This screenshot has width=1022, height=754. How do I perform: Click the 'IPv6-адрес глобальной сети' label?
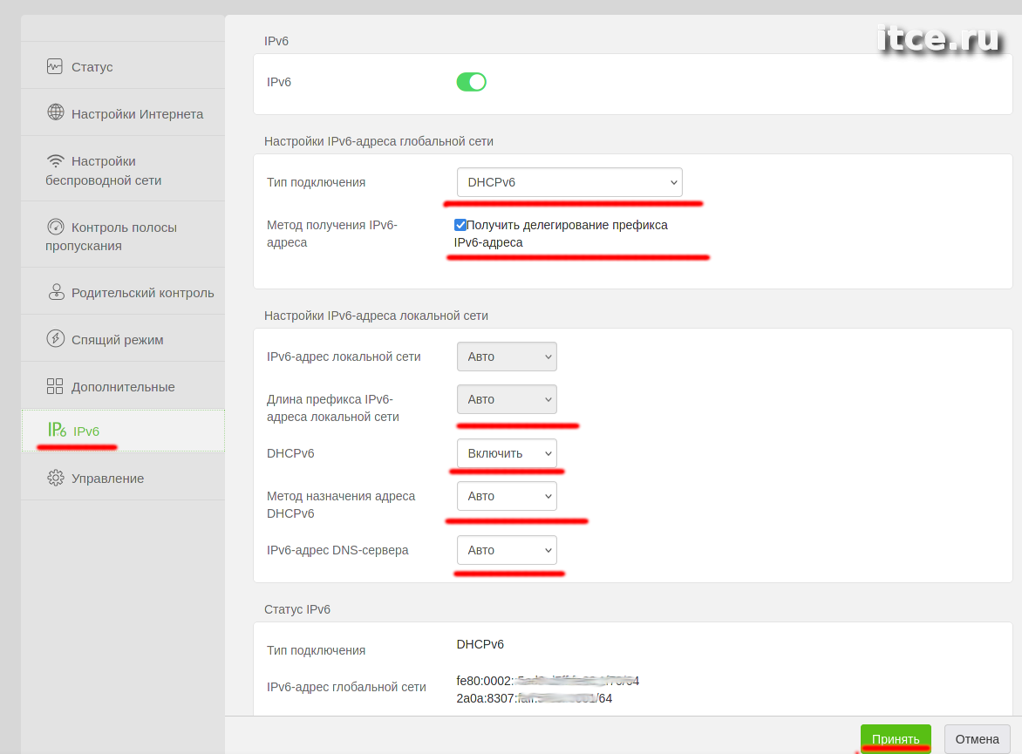(346, 687)
